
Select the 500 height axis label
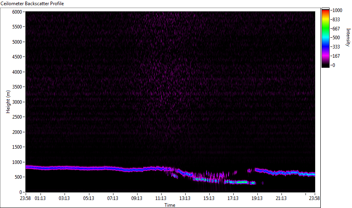(18, 177)
